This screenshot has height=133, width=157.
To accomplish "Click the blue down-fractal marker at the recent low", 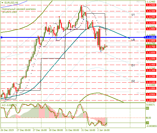I will pos(101,51).
